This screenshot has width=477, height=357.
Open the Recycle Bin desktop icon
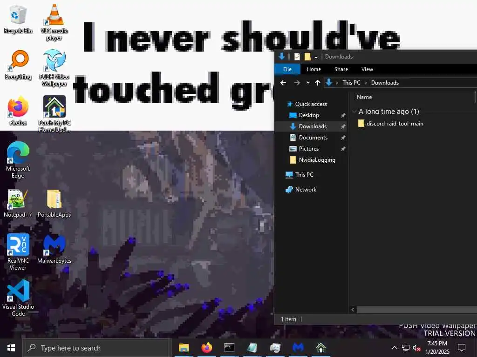18,19
